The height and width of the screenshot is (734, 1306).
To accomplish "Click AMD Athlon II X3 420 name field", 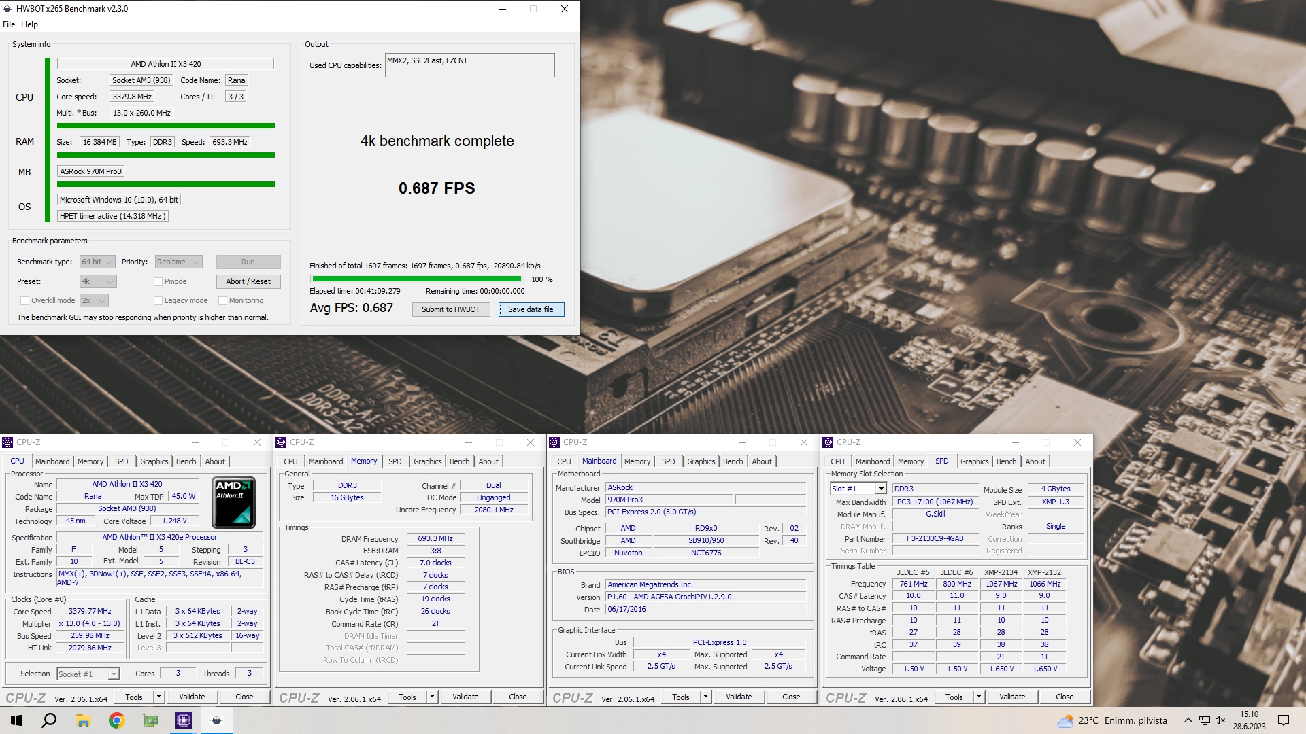I will 165,64.
